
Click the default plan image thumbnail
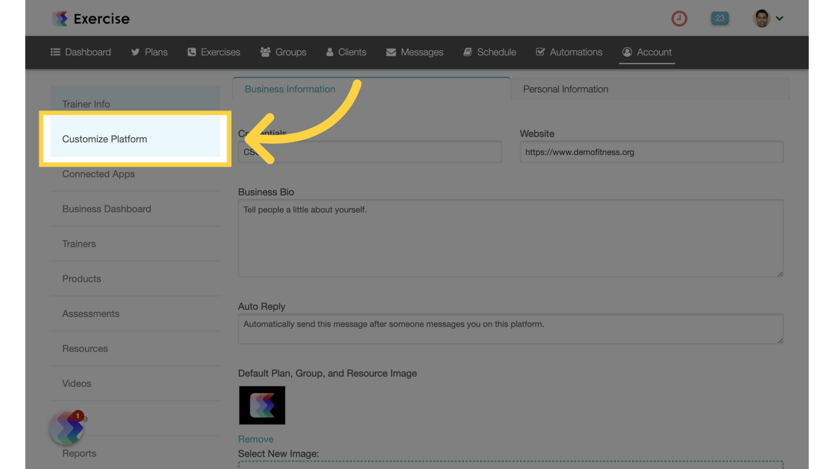(x=262, y=405)
